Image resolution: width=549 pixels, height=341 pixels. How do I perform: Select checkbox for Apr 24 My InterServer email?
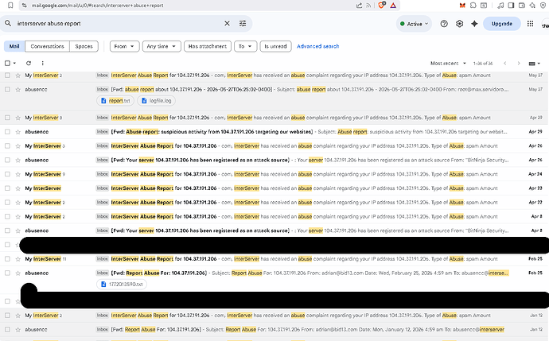pyautogui.click(x=7, y=174)
